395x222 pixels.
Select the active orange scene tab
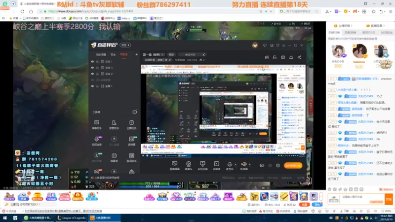point(124,55)
